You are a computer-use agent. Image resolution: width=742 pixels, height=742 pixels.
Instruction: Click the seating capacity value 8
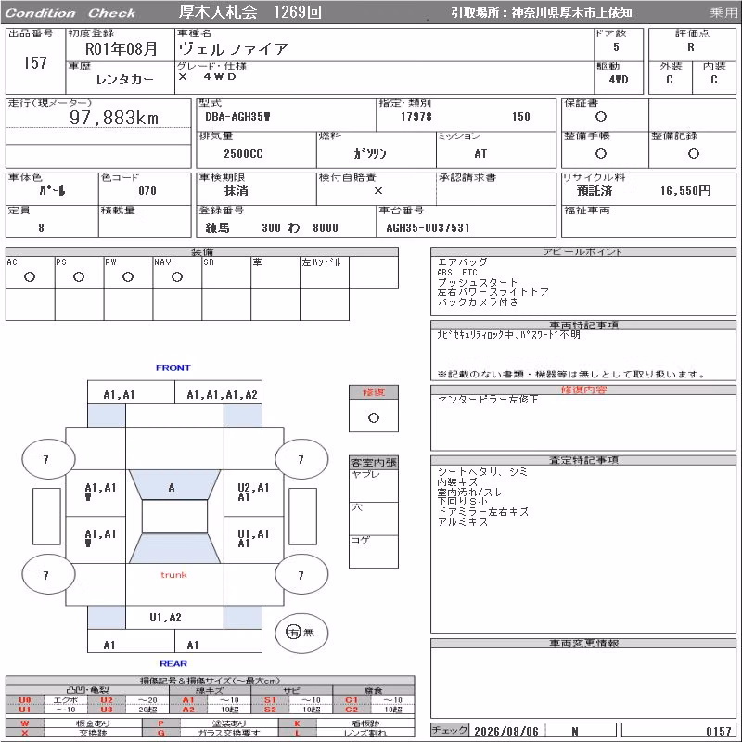pos(41,227)
